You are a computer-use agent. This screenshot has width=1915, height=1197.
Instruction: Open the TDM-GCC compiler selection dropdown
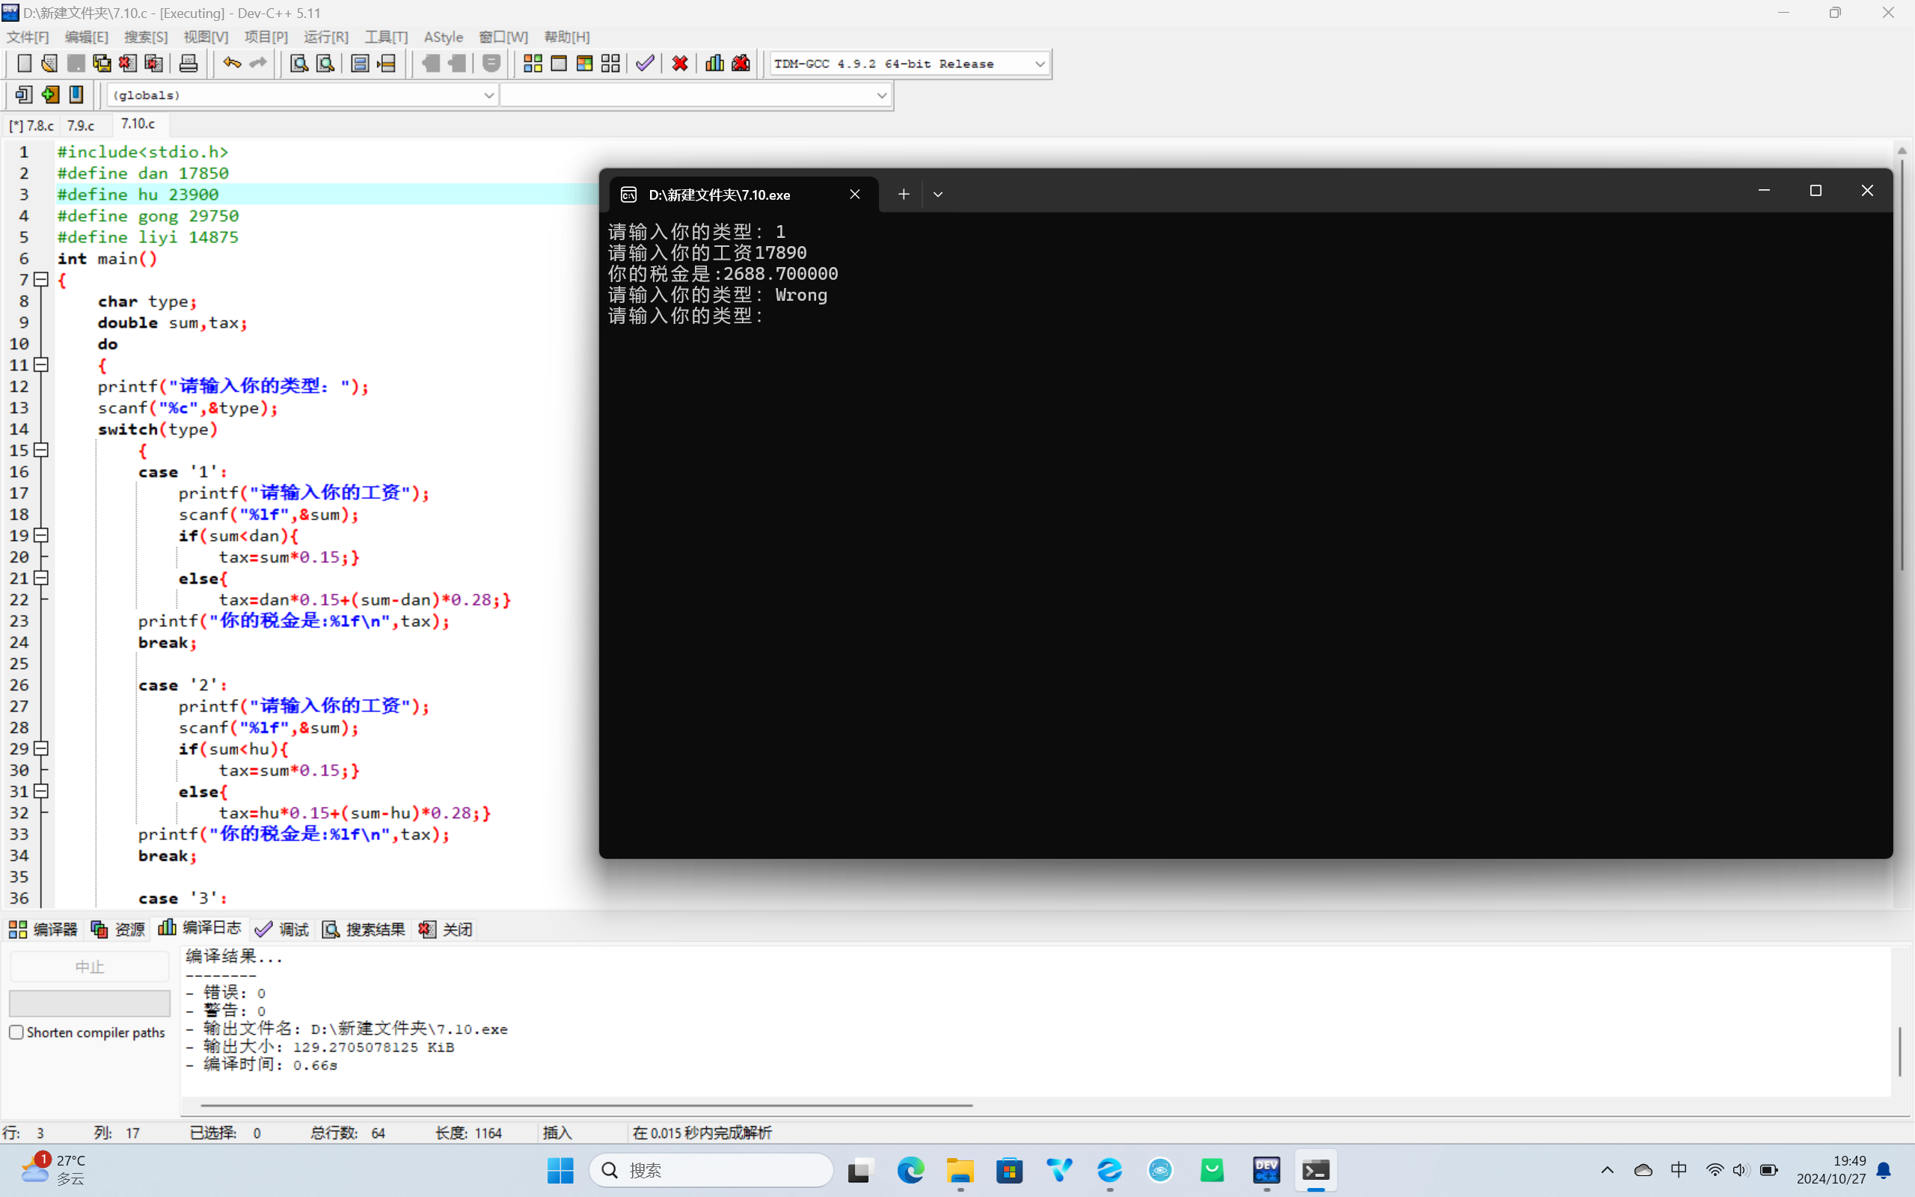1040,64
